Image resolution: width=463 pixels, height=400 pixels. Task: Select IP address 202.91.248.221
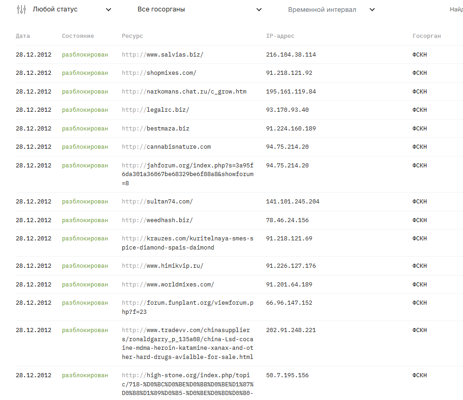click(291, 330)
